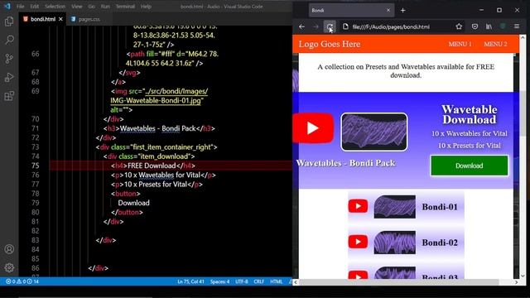Open the Selection menu
The image size is (530, 298).
(55, 7)
